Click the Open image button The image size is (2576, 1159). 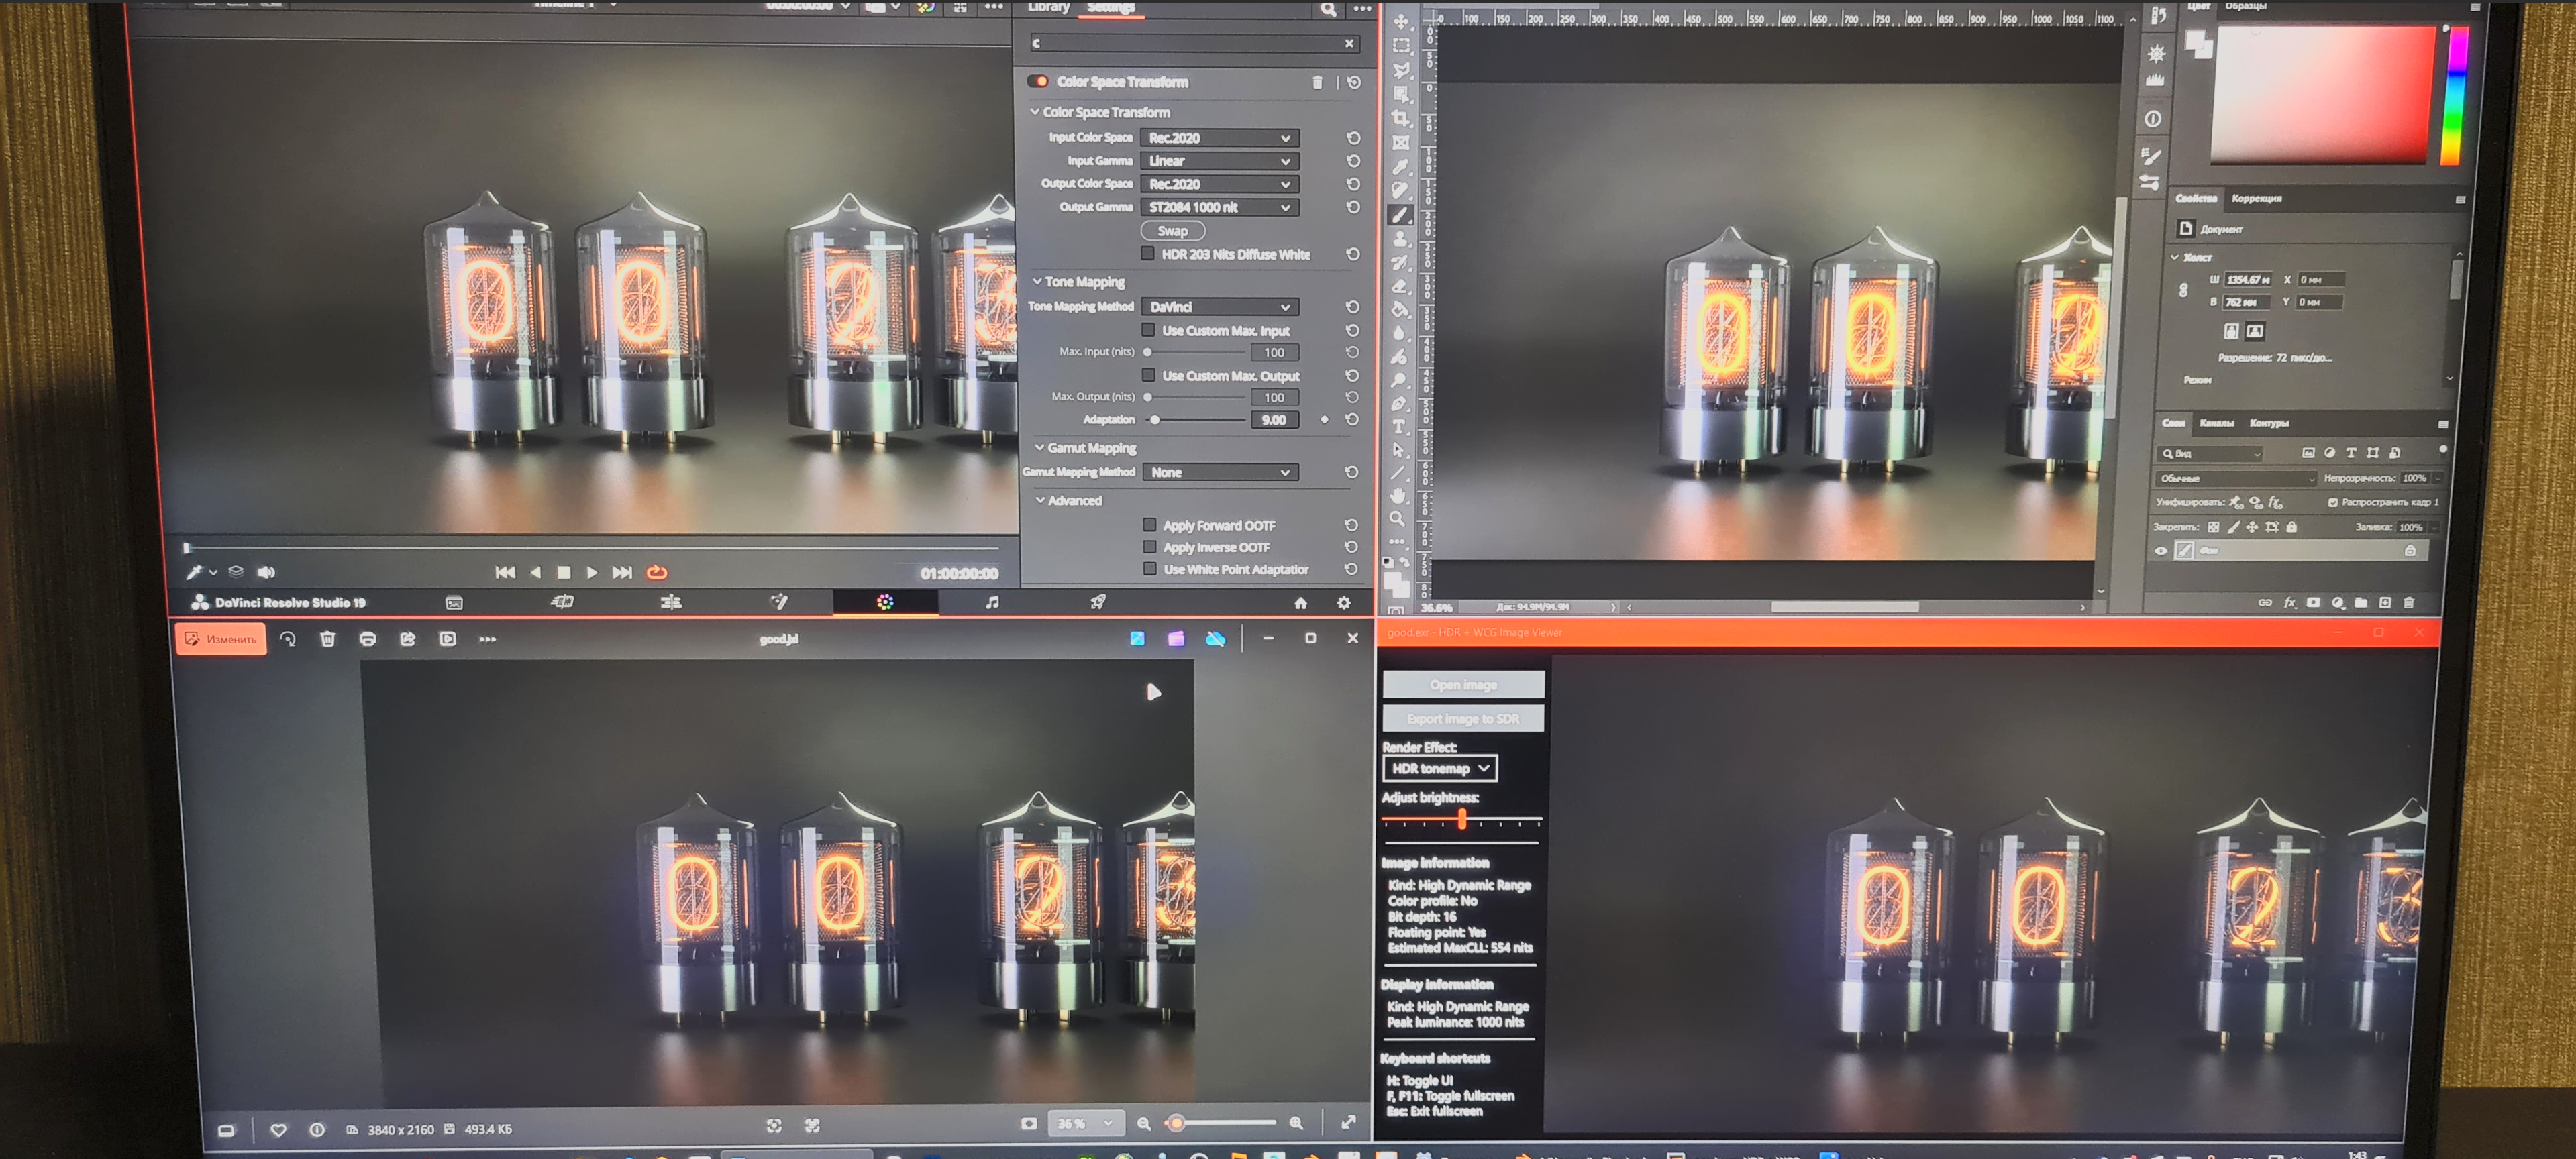pyautogui.click(x=1463, y=684)
